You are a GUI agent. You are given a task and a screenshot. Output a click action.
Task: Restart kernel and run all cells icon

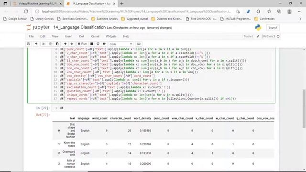coord(104,44)
